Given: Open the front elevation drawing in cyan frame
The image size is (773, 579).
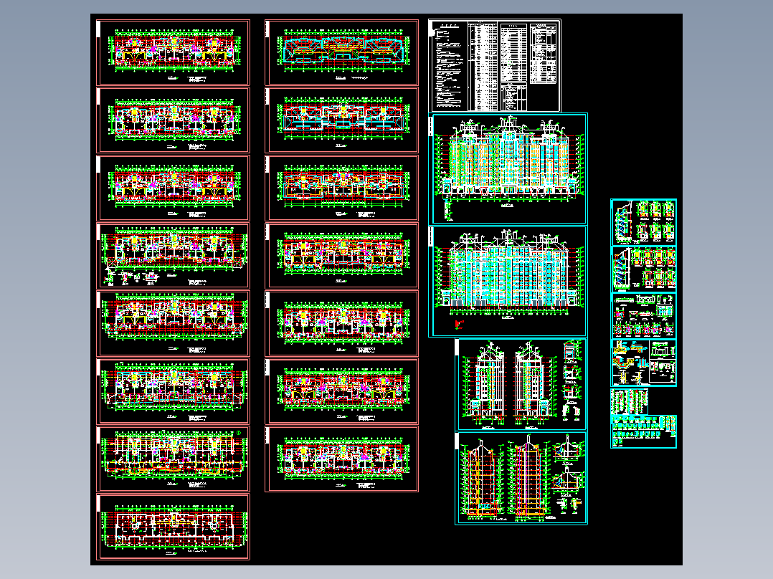Looking at the screenshot, I should point(508,169).
